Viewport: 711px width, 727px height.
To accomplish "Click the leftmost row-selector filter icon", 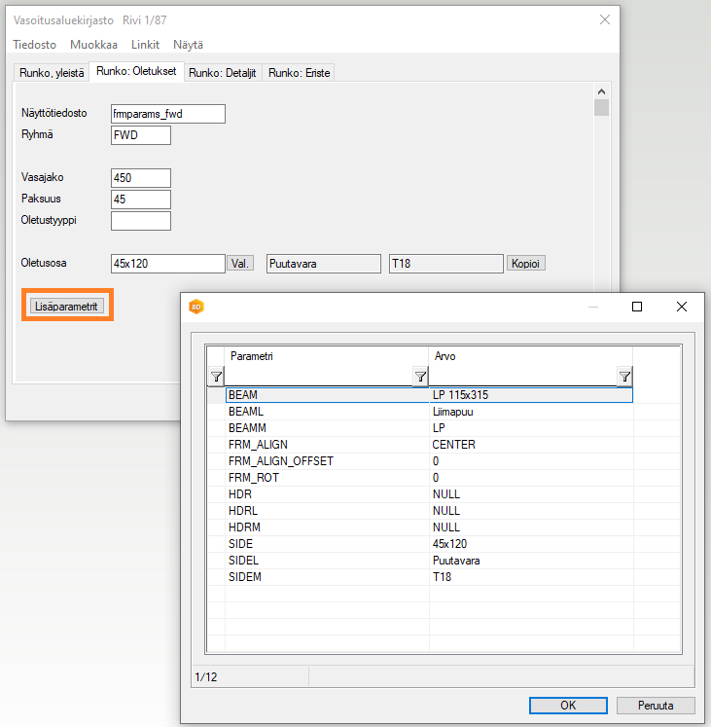I will [216, 377].
